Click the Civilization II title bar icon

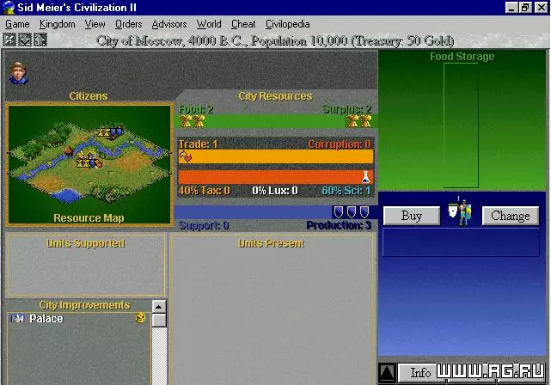(9, 8)
